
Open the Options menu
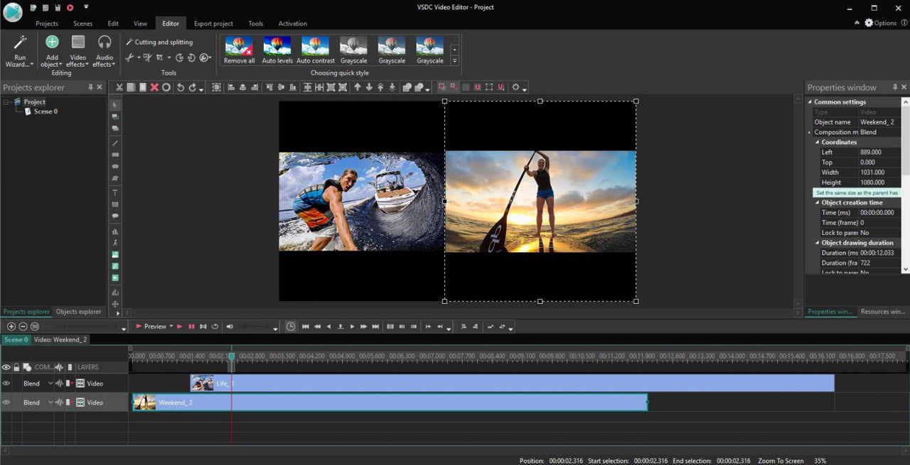881,23
